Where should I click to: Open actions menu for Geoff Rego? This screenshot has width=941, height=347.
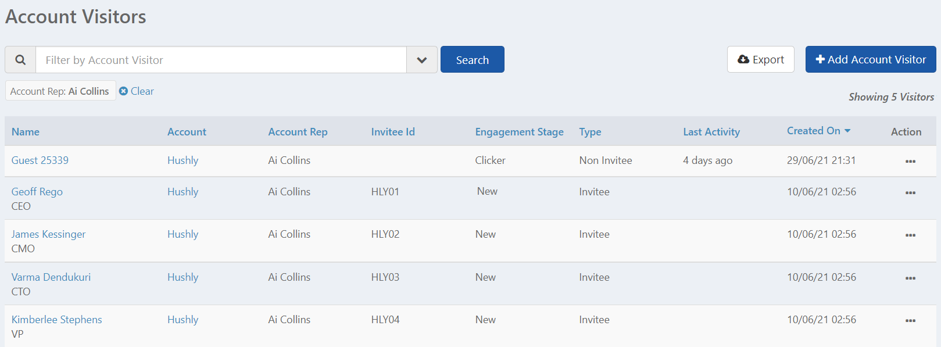click(x=910, y=192)
